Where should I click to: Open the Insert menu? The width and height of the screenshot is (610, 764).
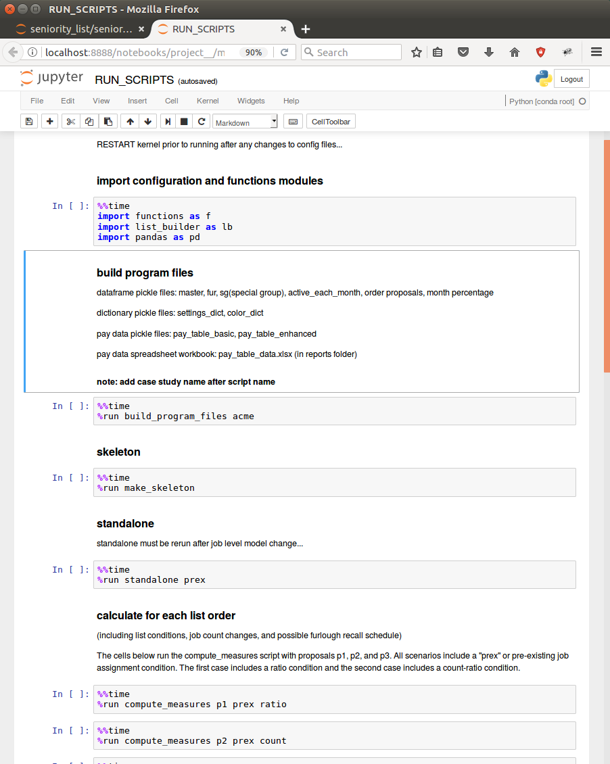coord(137,101)
